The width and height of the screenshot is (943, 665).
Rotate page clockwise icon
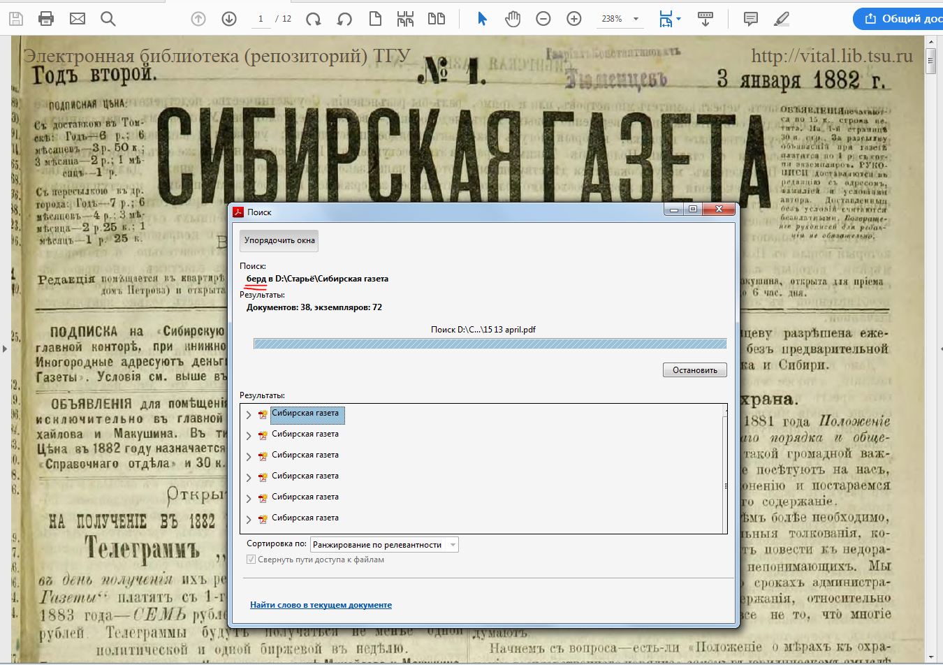pyautogui.click(x=314, y=19)
